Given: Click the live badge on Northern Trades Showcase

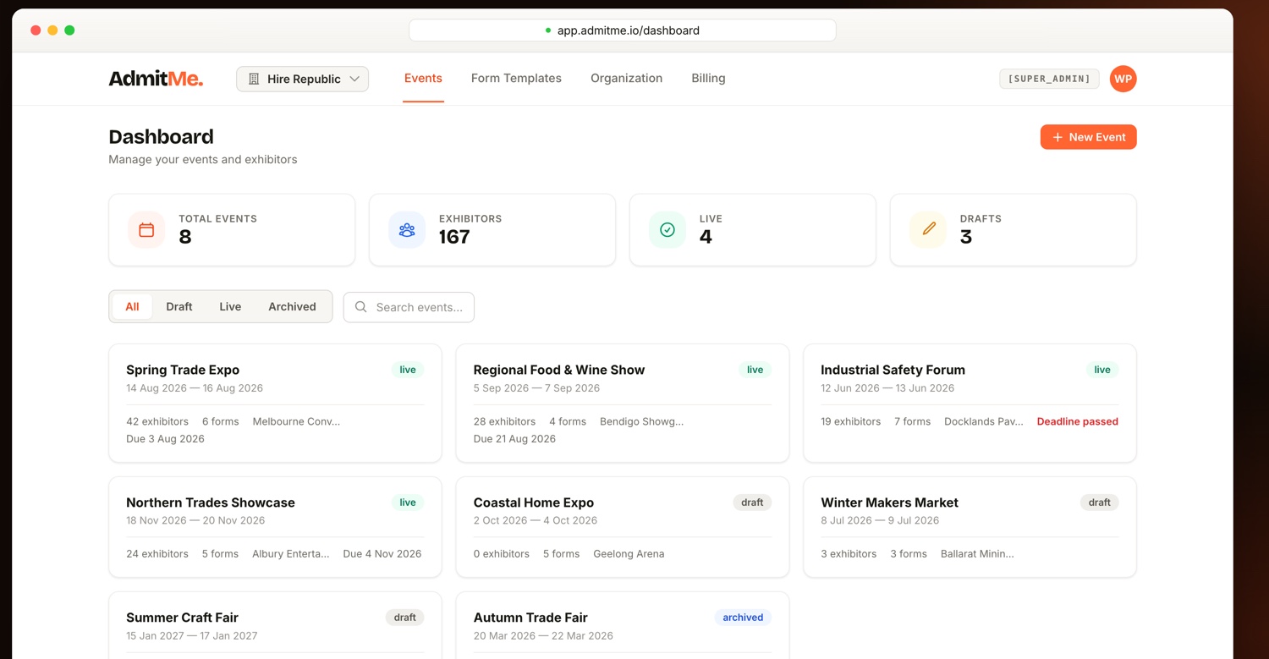Looking at the screenshot, I should [x=408, y=502].
